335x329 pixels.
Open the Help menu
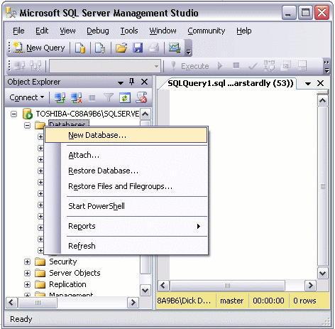(244, 31)
